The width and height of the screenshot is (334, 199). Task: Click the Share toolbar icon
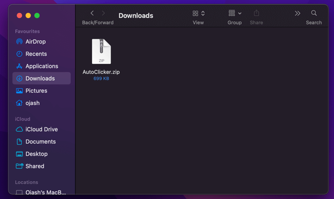click(257, 13)
